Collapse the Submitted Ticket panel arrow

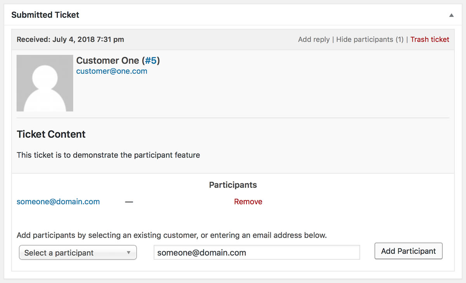click(451, 15)
